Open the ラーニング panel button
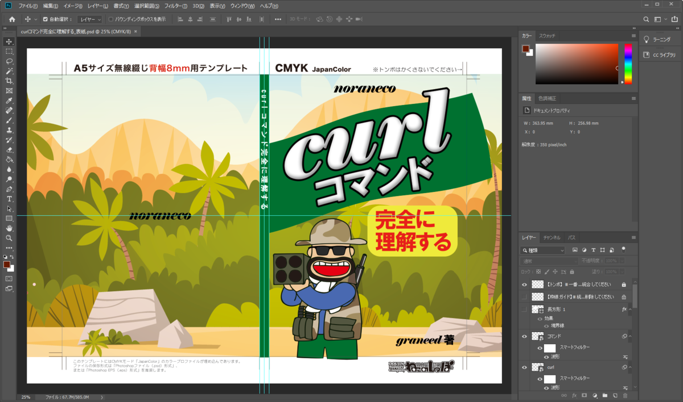 coord(659,40)
